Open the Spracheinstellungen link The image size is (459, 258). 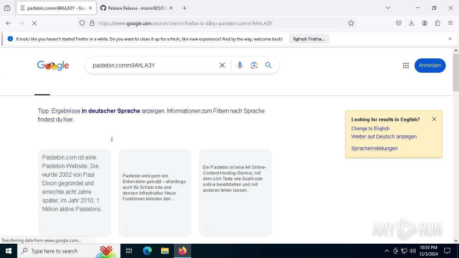[x=374, y=148]
